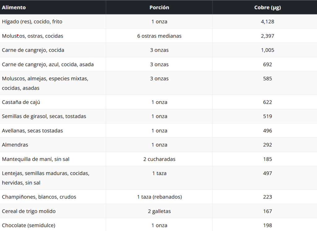Select the 1 taza (rebanados) portion
The height and width of the screenshot is (231, 317).
point(159,197)
